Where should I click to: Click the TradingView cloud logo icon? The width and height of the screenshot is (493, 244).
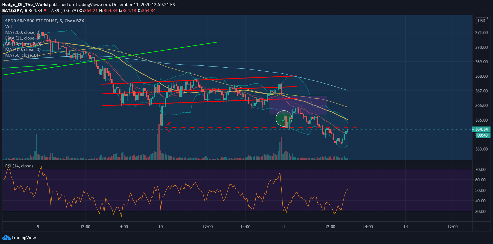[x=6, y=238]
